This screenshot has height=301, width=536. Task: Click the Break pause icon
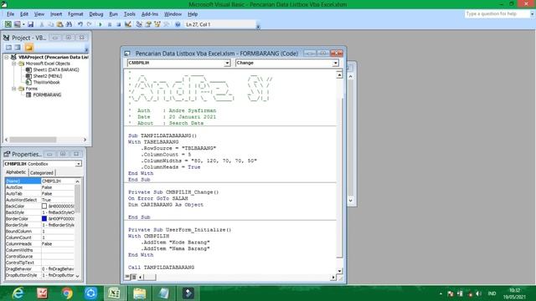pyautogui.click(x=110, y=24)
